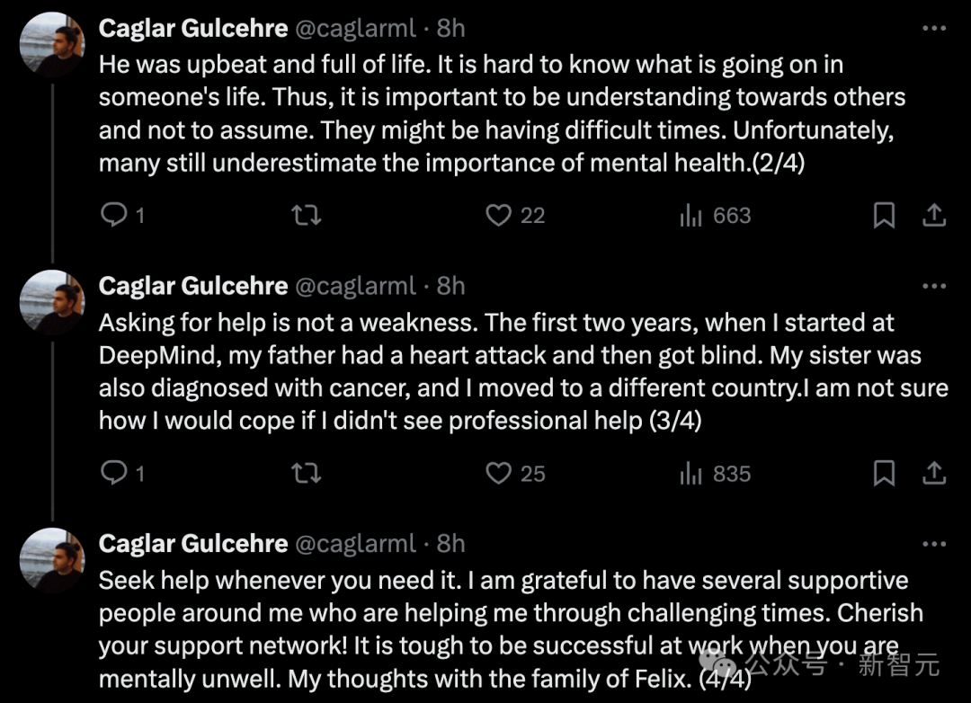
Task: Reply to the 3/4 DeepMind tweet
Action: 113,474
